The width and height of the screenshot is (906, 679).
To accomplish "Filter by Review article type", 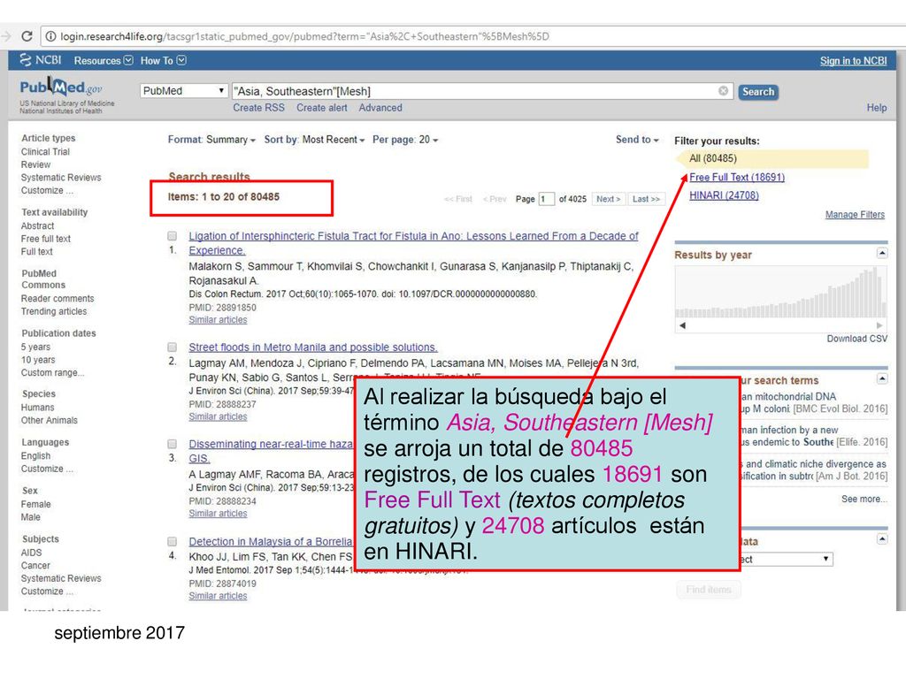I will click(x=35, y=164).
